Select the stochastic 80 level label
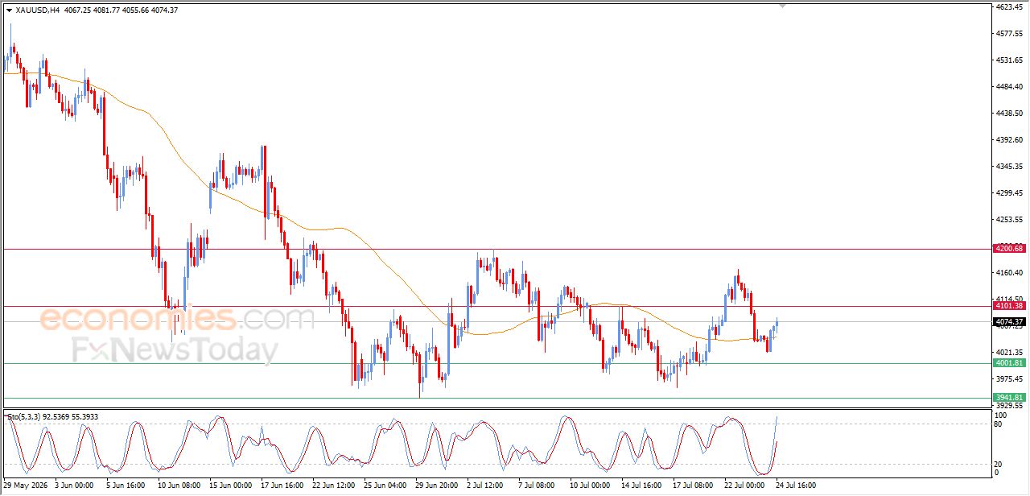This screenshot has width=1030, height=496. 1000,424
